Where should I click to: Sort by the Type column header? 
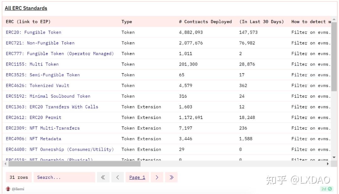(127, 22)
